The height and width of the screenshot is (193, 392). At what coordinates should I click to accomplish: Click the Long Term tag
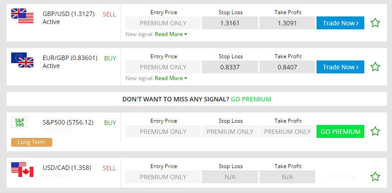pyautogui.click(x=32, y=142)
